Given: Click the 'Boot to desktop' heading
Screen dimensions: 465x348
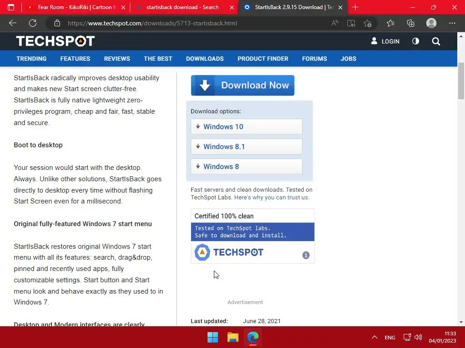Looking at the screenshot, I should point(38,145).
